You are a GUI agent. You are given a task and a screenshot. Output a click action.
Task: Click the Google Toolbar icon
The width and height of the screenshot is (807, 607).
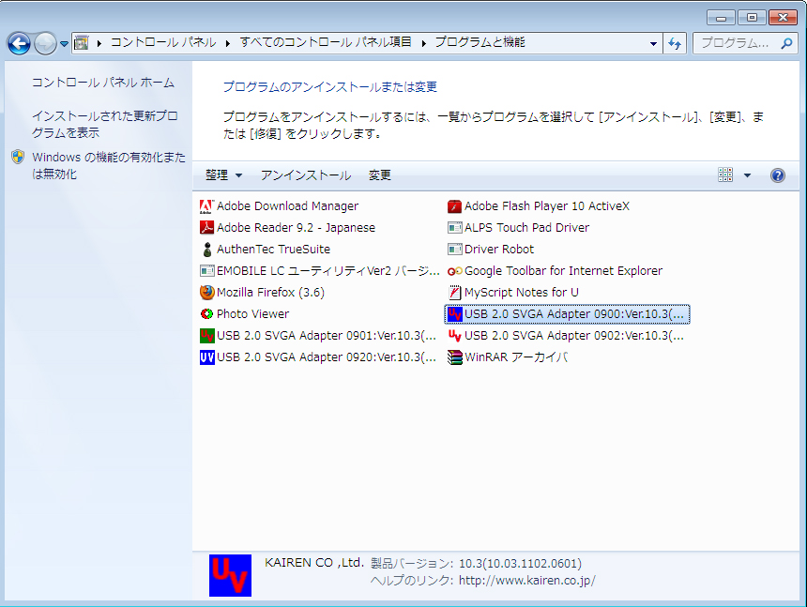[x=454, y=270]
